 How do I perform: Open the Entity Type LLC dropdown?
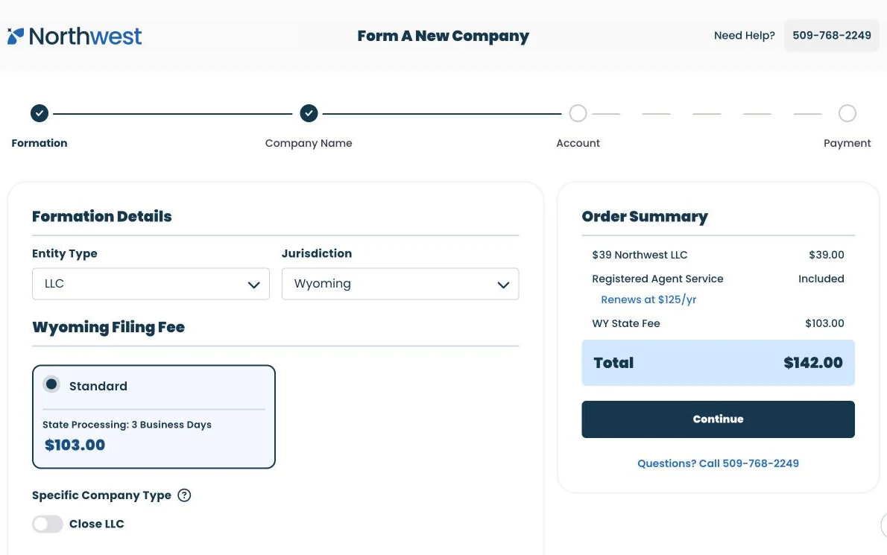(x=151, y=284)
